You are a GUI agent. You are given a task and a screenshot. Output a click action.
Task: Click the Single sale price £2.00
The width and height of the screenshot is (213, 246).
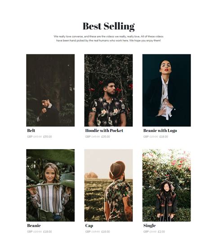(161, 232)
